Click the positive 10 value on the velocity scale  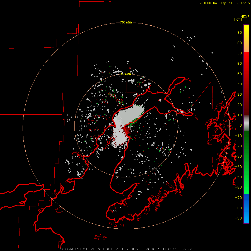click(x=240, y=115)
